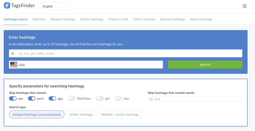Turn on the boy filter toggle

click(118, 99)
